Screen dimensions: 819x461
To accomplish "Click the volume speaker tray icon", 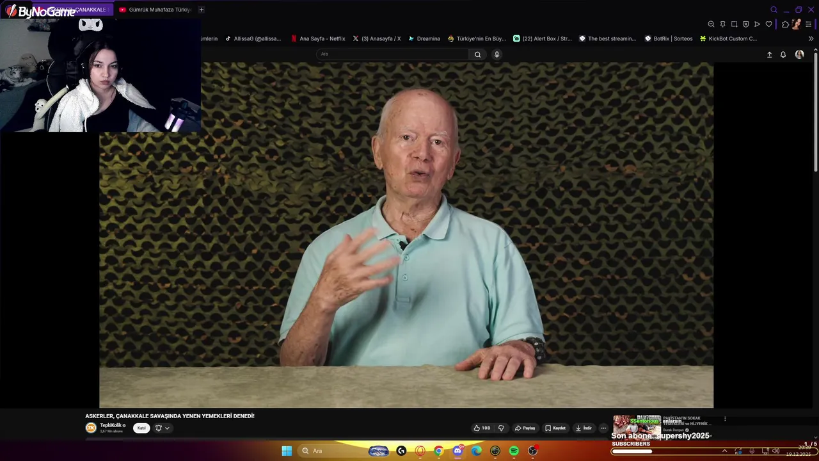I will pos(775,451).
